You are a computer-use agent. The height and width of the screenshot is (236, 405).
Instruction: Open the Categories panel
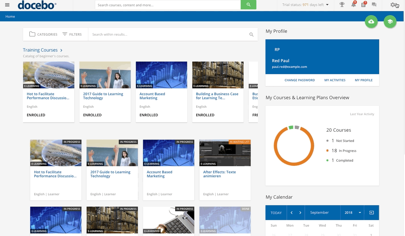43,35
